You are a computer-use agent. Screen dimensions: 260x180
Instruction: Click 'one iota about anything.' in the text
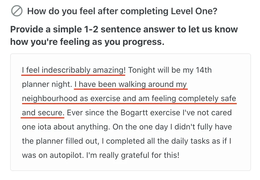[66, 127]
